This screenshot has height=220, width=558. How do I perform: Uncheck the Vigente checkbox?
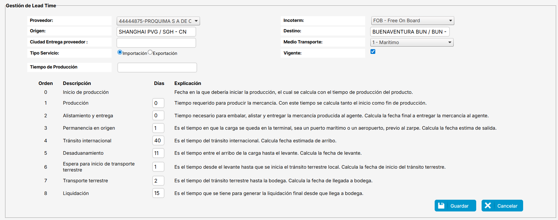point(373,52)
